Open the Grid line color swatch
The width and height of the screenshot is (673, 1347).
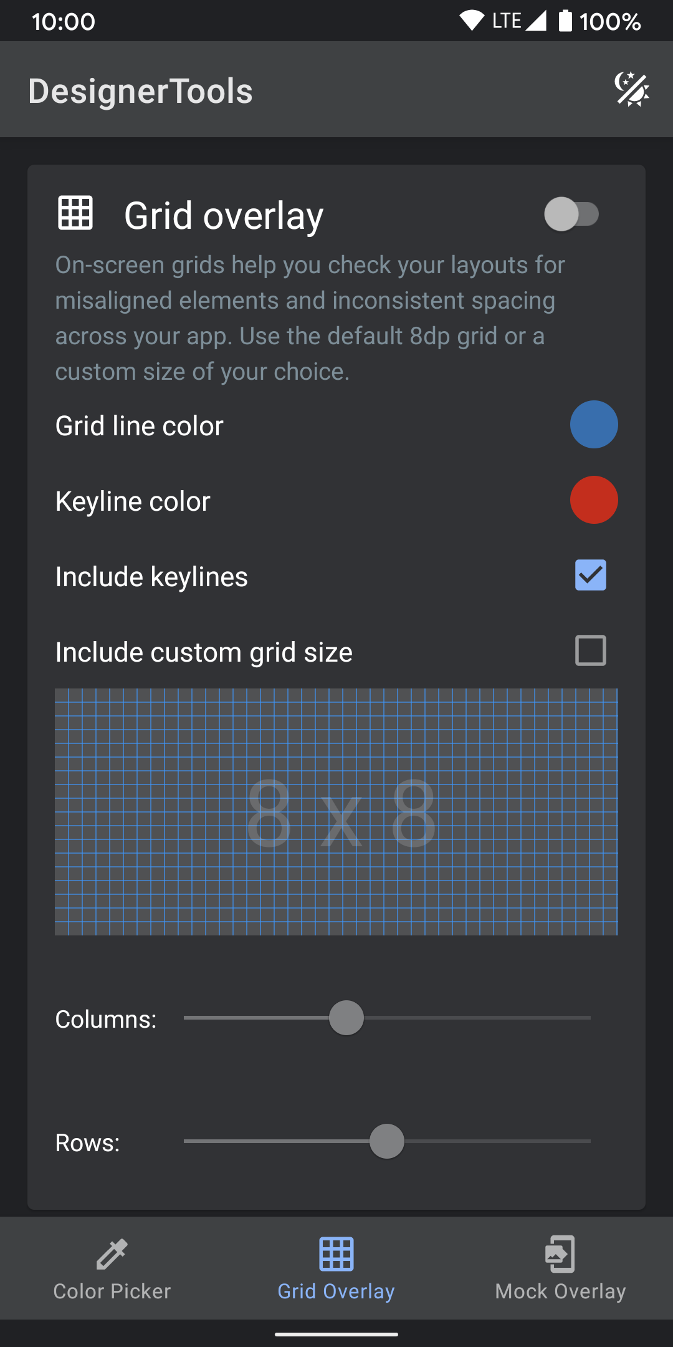pyautogui.click(x=593, y=424)
